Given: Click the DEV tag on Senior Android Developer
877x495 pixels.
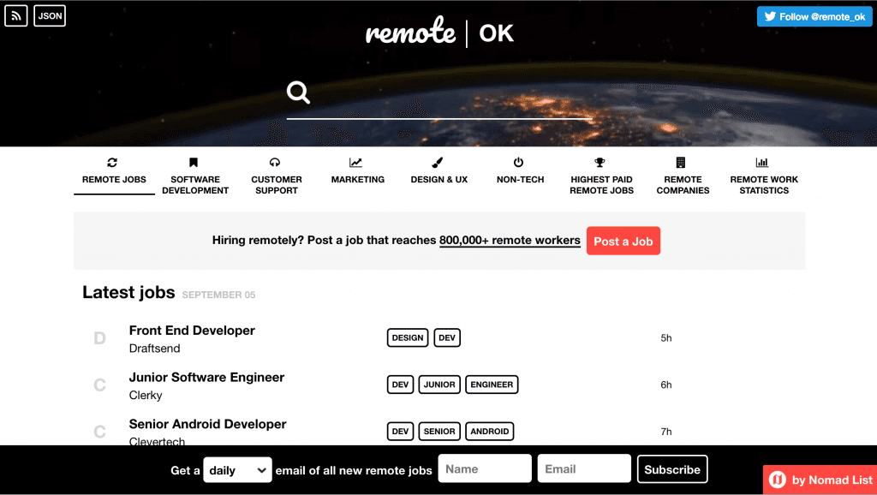Looking at the screenshot, I should 400,432.
